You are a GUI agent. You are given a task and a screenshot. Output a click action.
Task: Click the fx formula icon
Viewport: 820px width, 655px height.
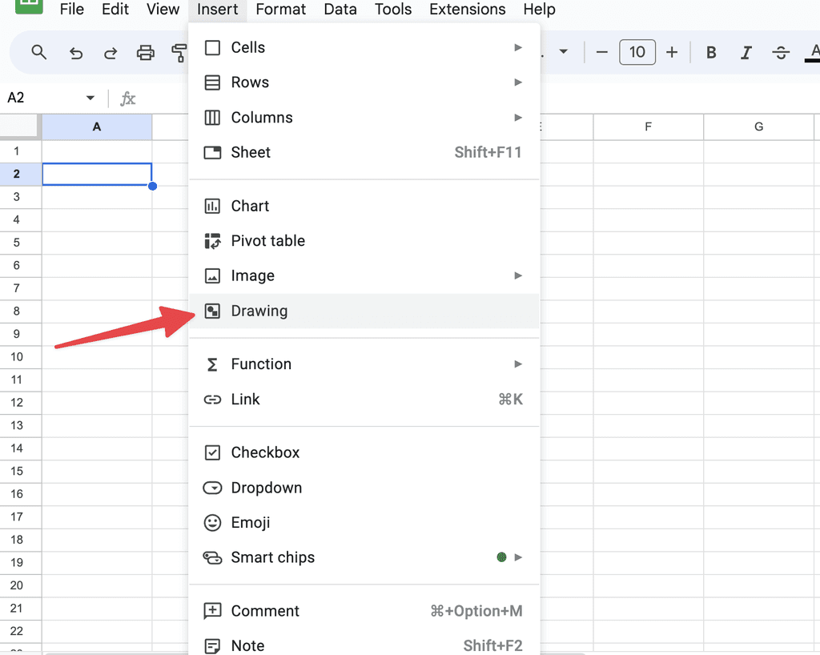pos(127,97)
